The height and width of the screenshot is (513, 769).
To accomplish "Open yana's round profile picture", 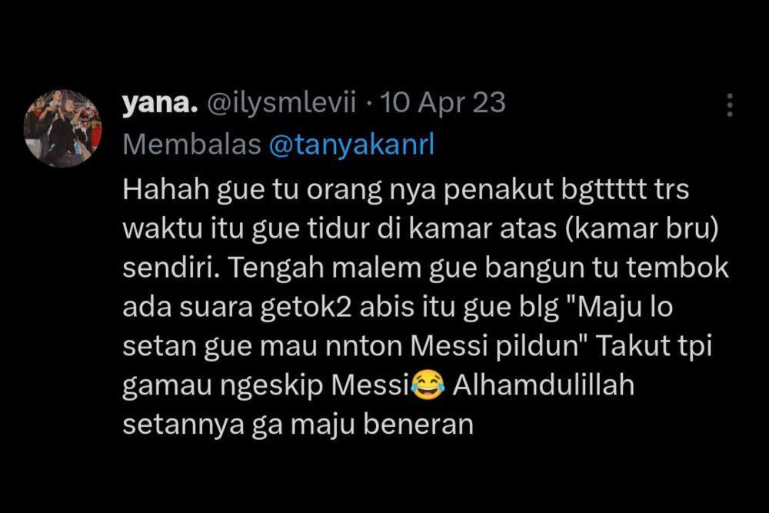I will (x=63, y=128).
